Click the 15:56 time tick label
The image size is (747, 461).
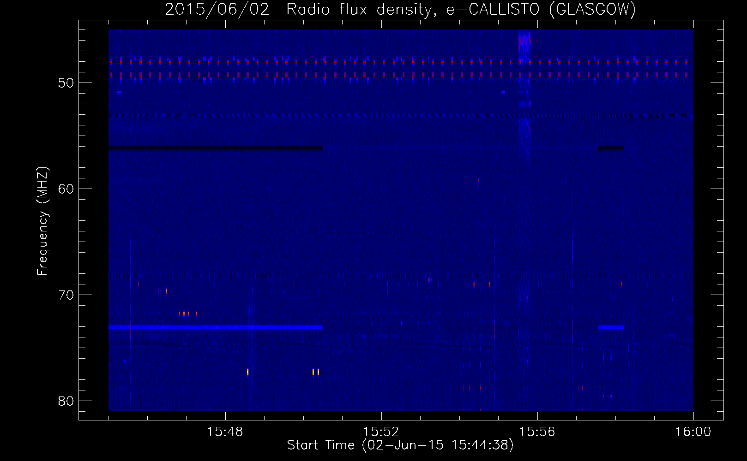[537, 432]
